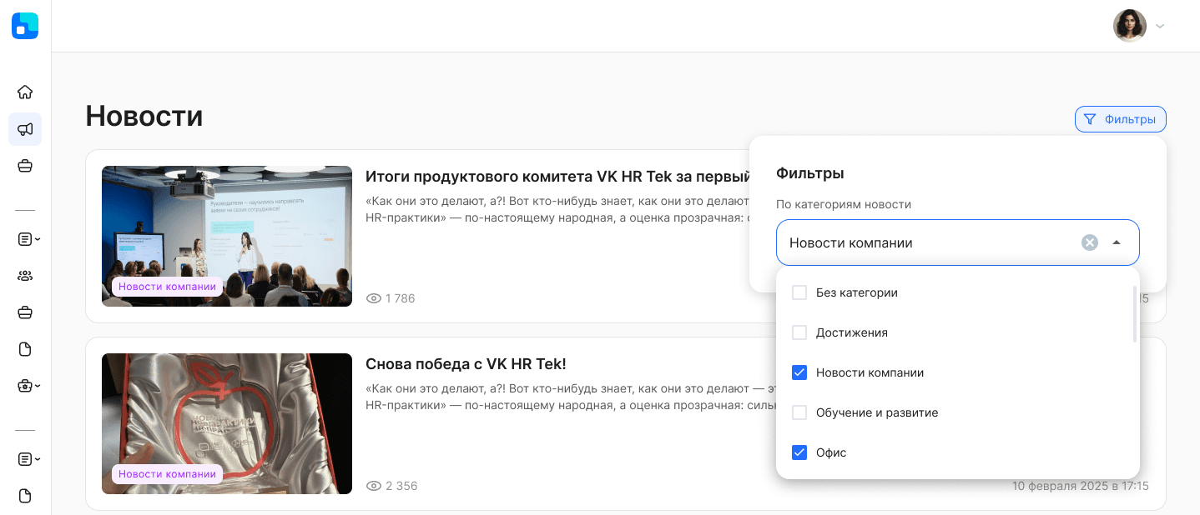Expand the briefcase-with-gear sidebar chevron
The width and height of the screenshot is (1200, 515).
37,385
